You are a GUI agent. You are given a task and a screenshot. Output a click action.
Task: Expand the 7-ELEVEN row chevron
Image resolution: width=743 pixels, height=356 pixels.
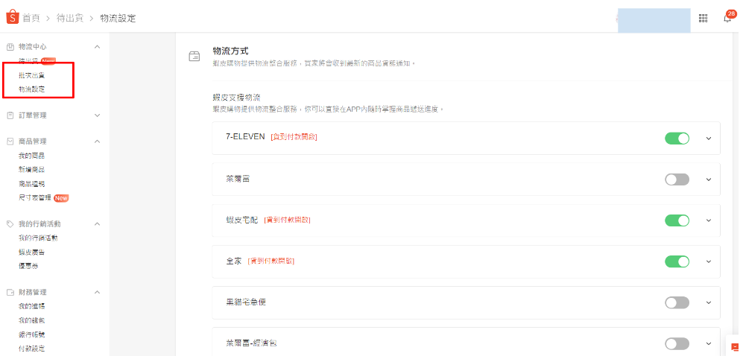point(709,139)
